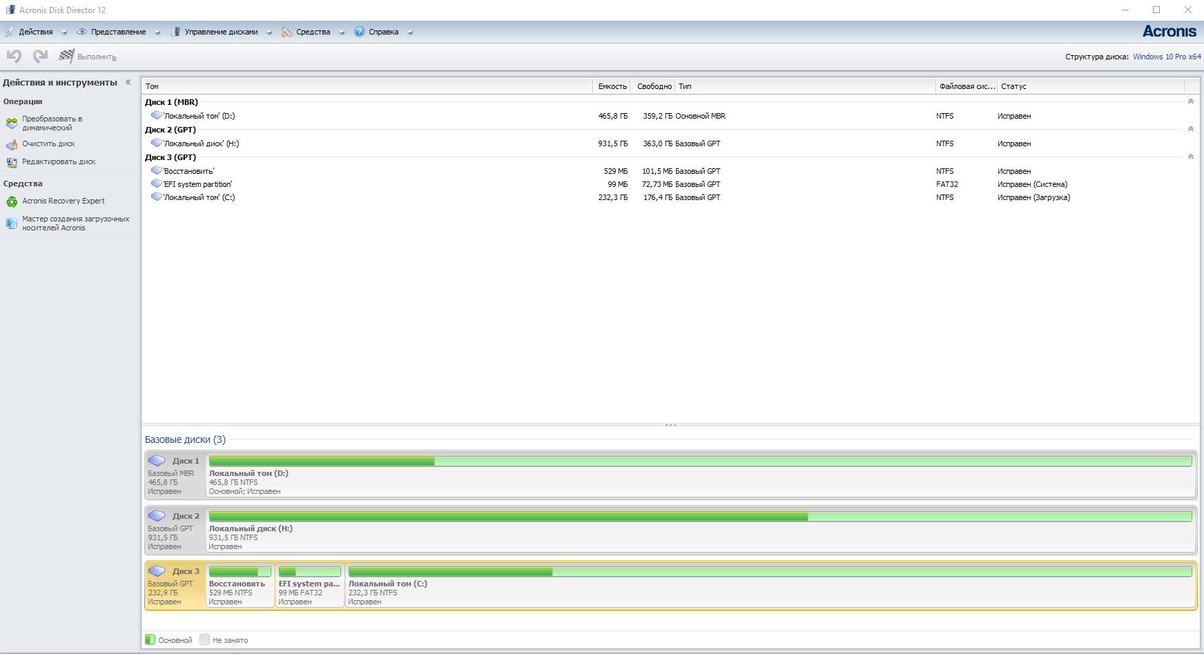
Task: Click the Очистить диск operation
Action: (x=48, y=143)
